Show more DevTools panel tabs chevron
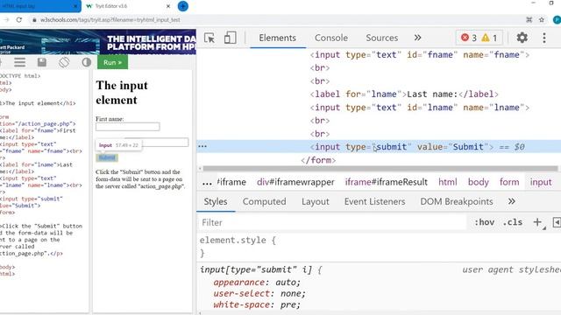561x315 pixels. [x=417, y=38]
